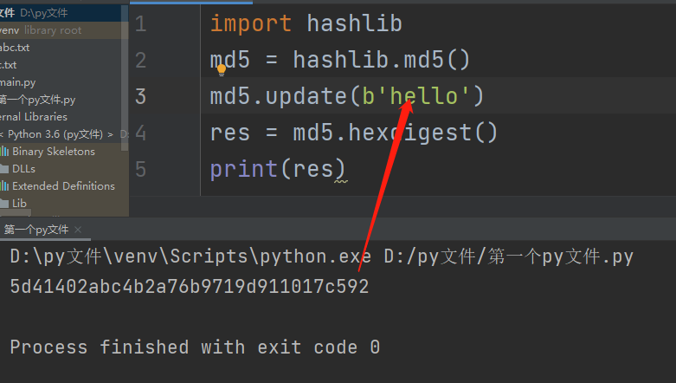The width and height of the screenshot is (676, 383).
Task: Select the Lib folder icon
Action: click(4, 204)
